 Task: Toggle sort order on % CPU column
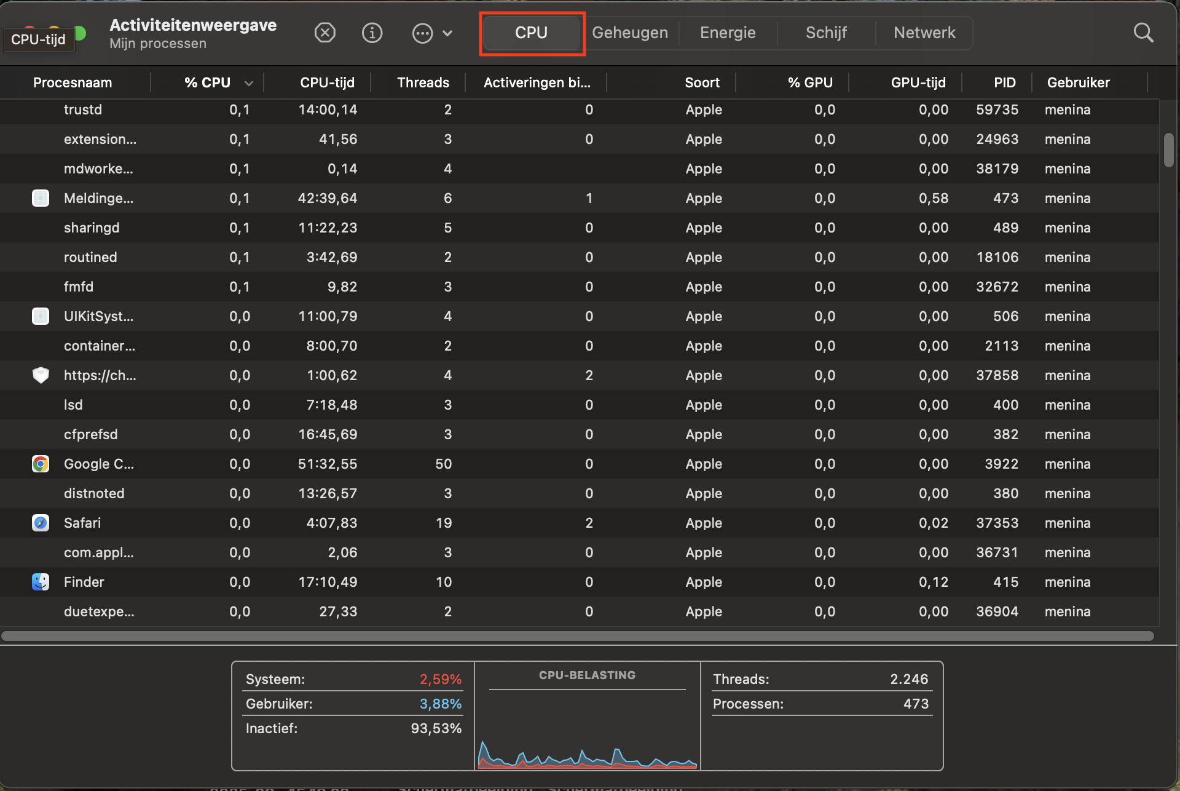click(x=208, y=82)
